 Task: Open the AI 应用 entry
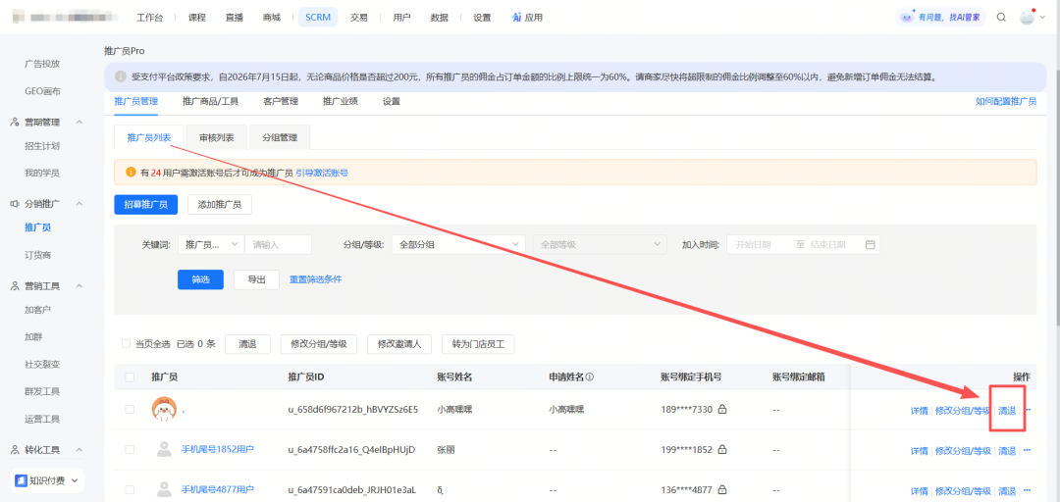(x=527, y=18)
